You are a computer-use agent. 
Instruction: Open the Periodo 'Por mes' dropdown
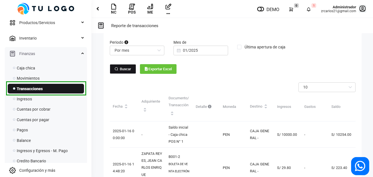tap(137, 50)
